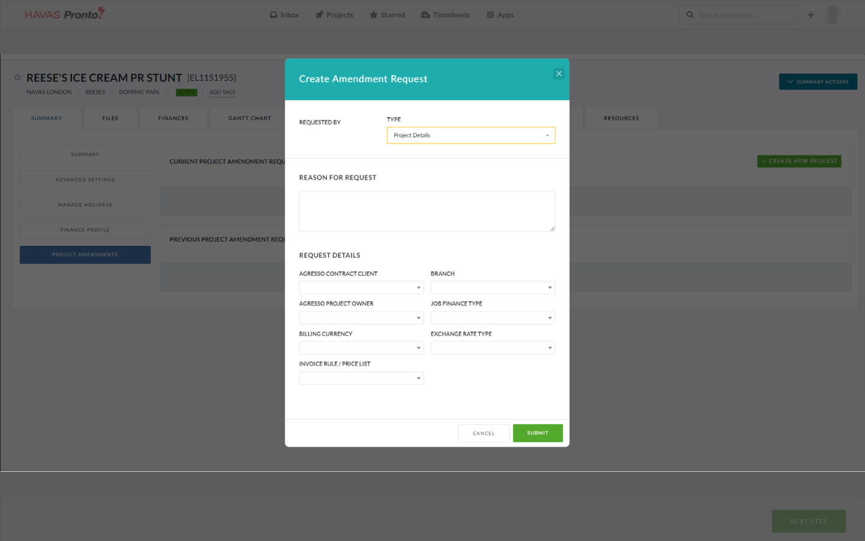The height and width of the screenshot is (541, 865).
Task: Click the search magnifier icon
Action: point(690,15)
